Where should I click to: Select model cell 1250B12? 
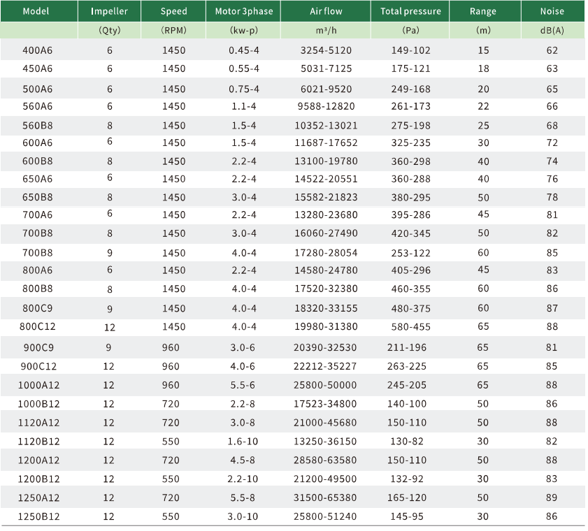pos(38,516)
